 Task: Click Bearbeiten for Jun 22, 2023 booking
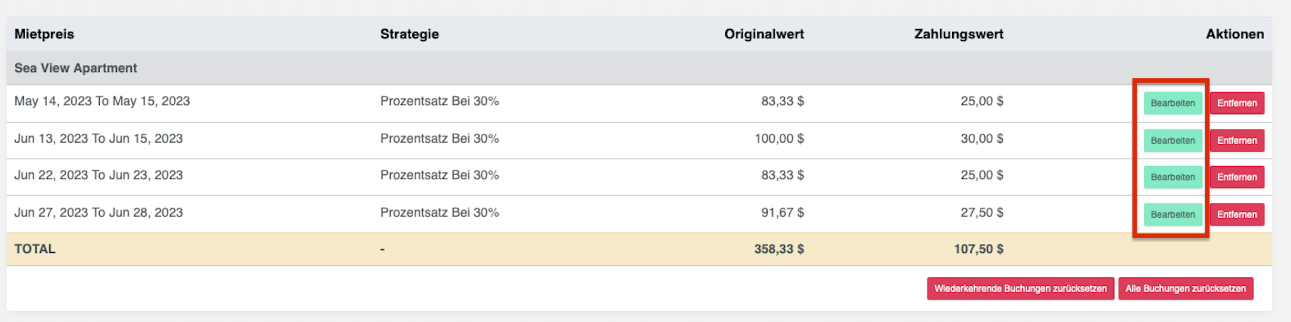click(1172, 177)
